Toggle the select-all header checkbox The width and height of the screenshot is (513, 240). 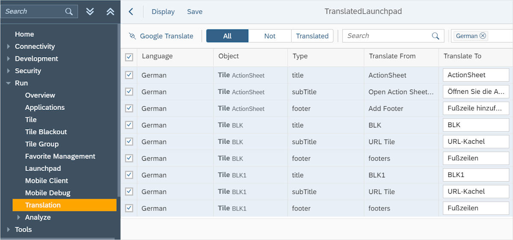coord(129,57)
